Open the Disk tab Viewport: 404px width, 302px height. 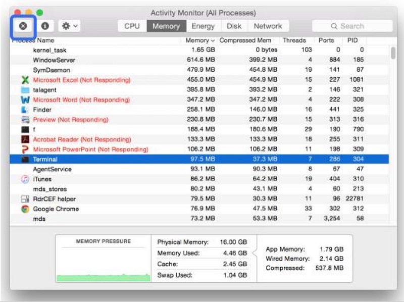coord(234,26)
